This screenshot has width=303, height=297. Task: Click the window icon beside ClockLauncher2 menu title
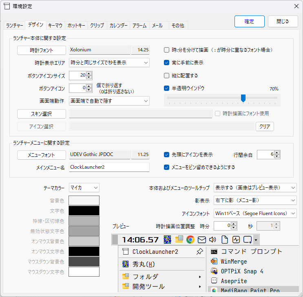click(x=126, y=252)
